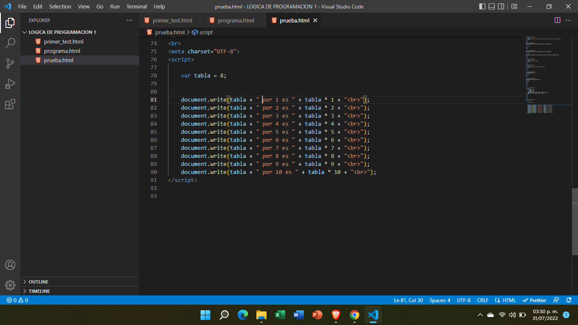Open Windows Start button
The height and width of the screenshot is (325, 578).
tap(206, 315)
